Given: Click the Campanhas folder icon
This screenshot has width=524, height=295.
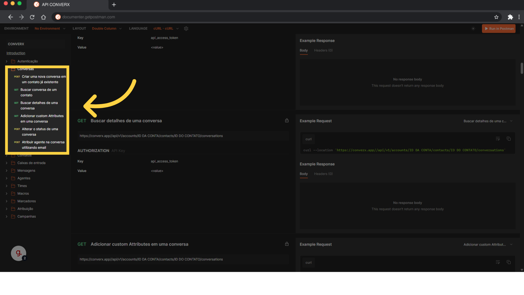Looking at the screenshot, I should [x=13, y=216].
